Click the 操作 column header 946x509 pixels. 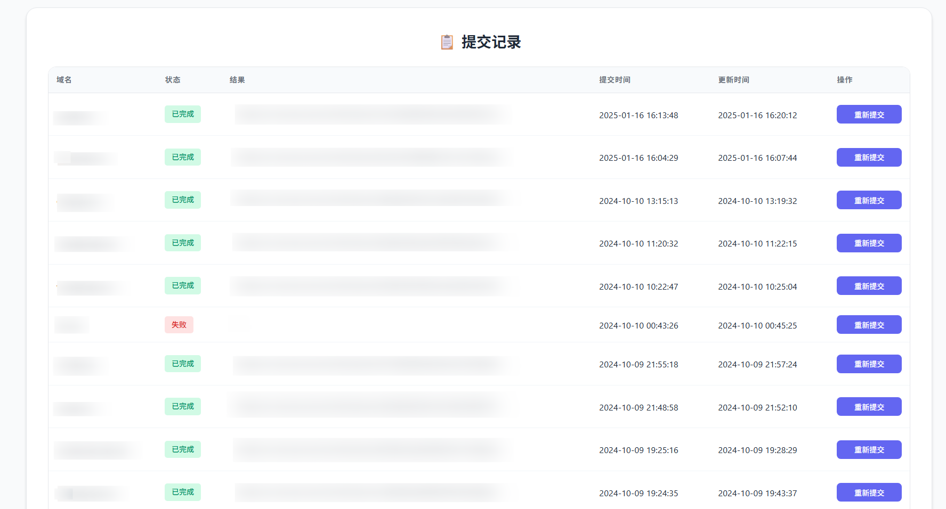(x=844, y=80)
